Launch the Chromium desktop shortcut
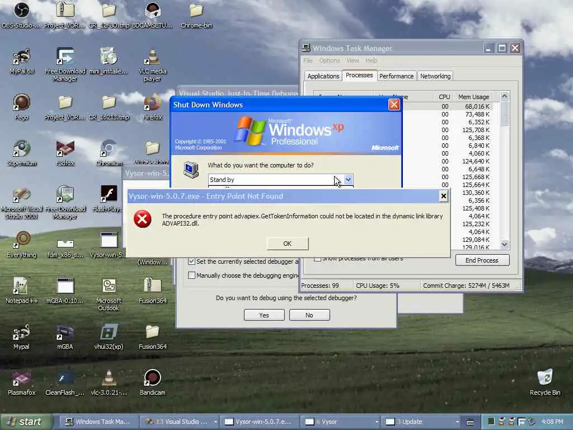 point(109,153)
